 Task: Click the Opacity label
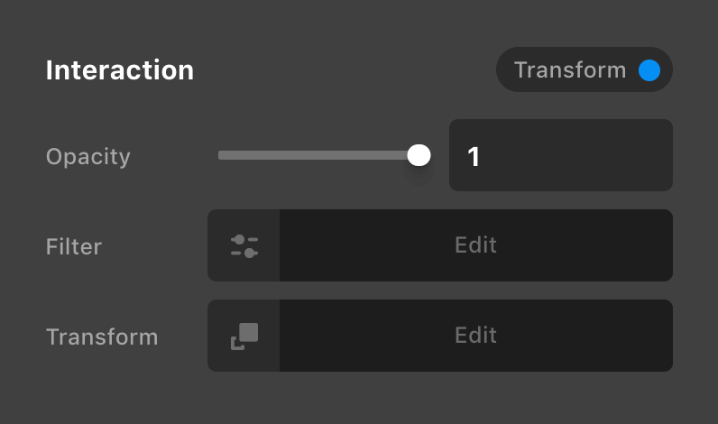click(88, 156)
